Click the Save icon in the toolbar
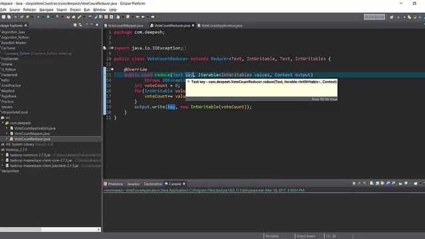Image resolution: width=425 pixels, height=239 pixels. point(3,17)
